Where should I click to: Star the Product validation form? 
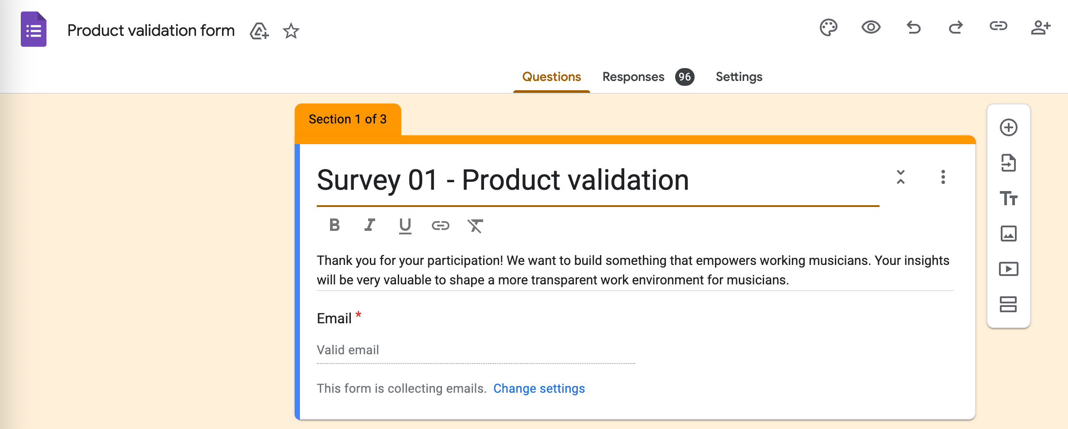[x=291, y=31]
